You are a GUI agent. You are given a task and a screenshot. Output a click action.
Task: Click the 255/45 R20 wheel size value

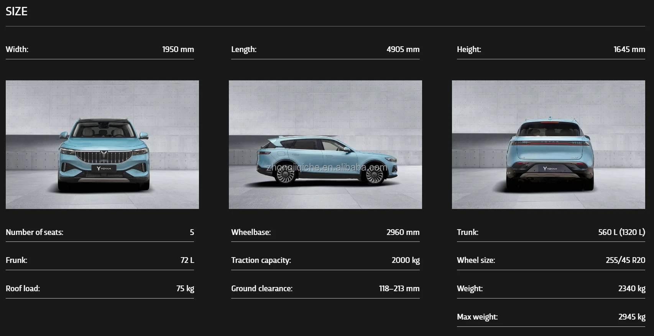pos(625,260)
